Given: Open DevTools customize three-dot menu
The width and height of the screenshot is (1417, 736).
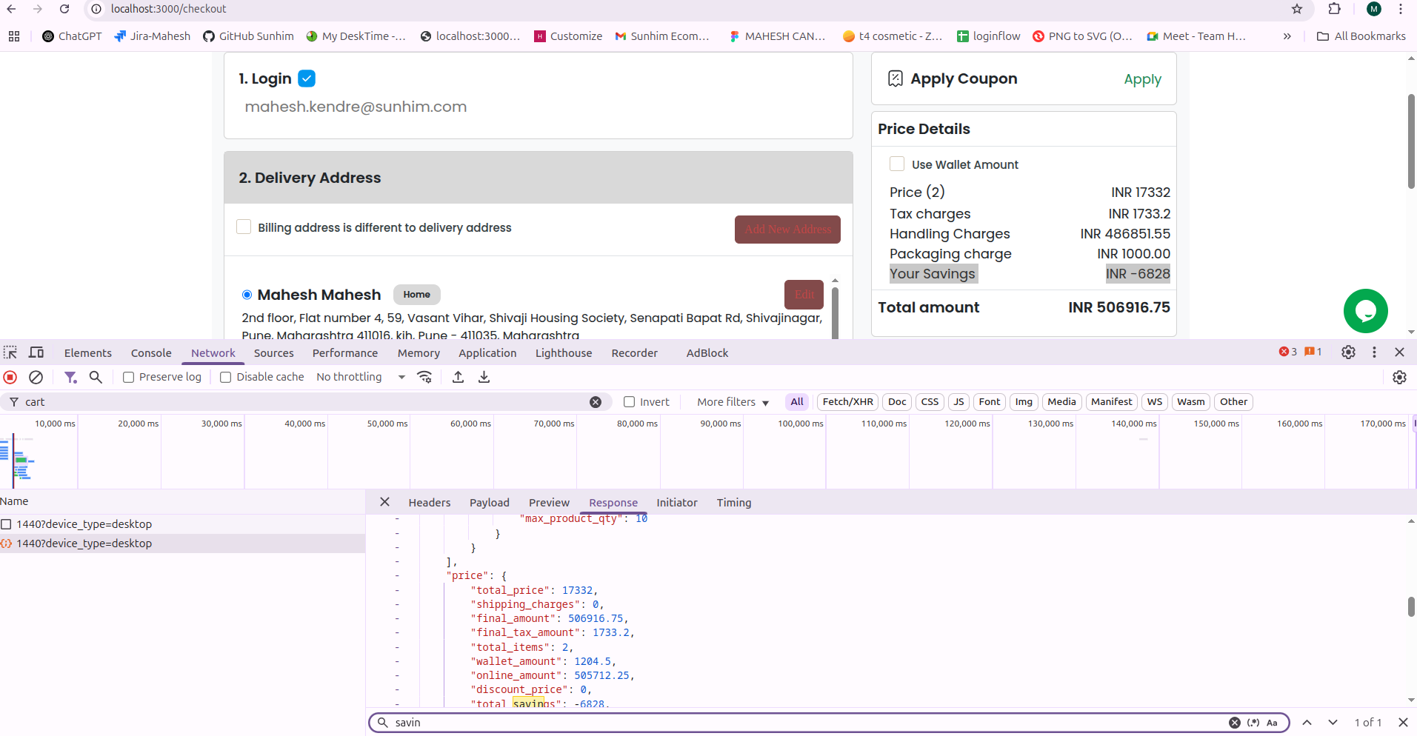Looking at the screenshot, I should (x=1374, y=352).
